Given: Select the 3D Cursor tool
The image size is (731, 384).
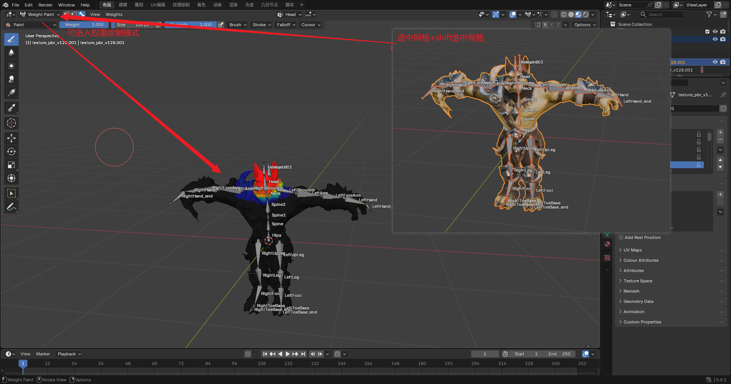Looking at the screenshot, I should pos(11,123).
